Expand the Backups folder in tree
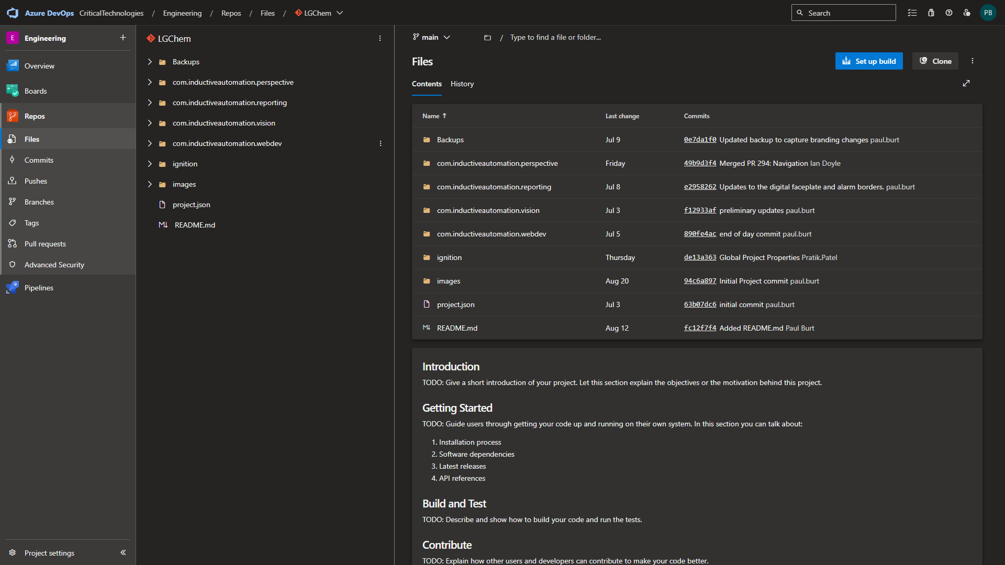This screenshot has width=1005, height=565. click(150, 62)
